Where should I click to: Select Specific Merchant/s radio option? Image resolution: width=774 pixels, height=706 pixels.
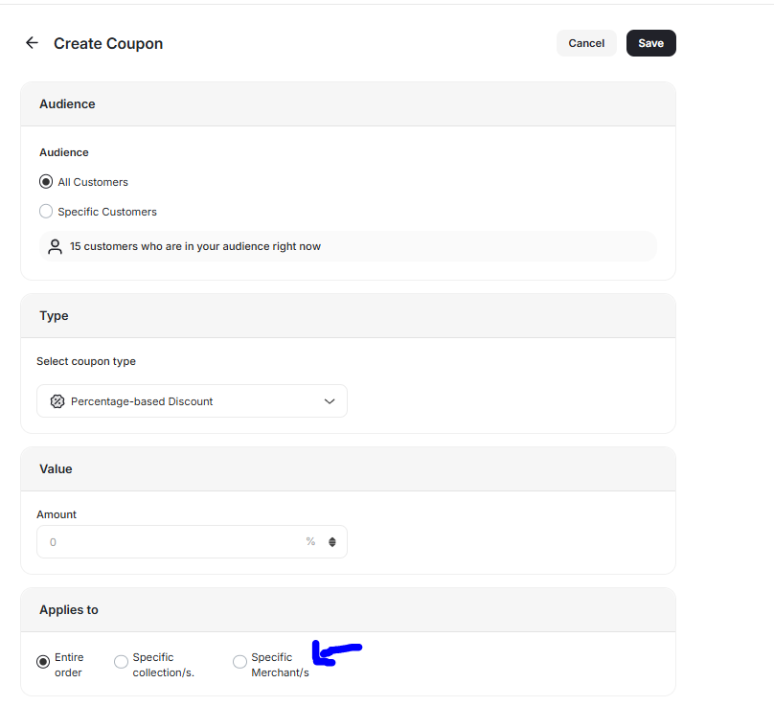click(239, 662)
